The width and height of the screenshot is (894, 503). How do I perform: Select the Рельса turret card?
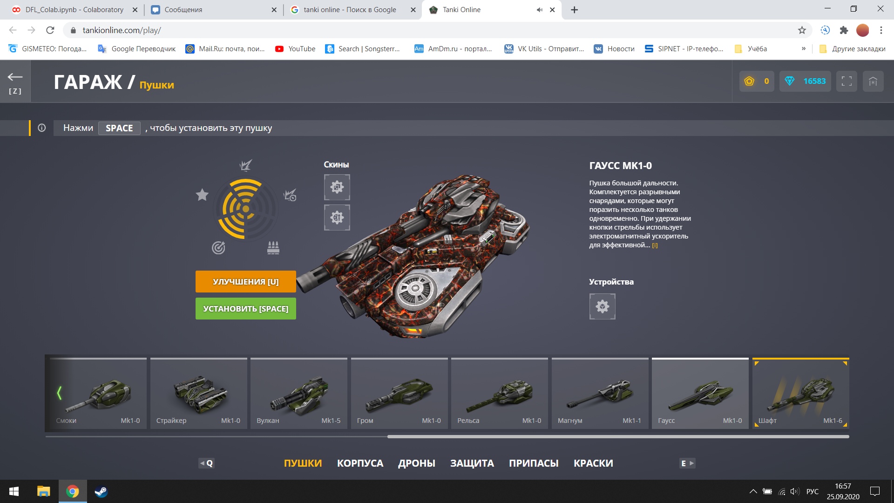500,394
